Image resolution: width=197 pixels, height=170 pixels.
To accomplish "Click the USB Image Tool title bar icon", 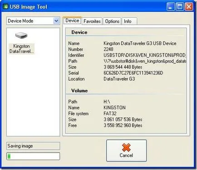I will click(5, 7).
